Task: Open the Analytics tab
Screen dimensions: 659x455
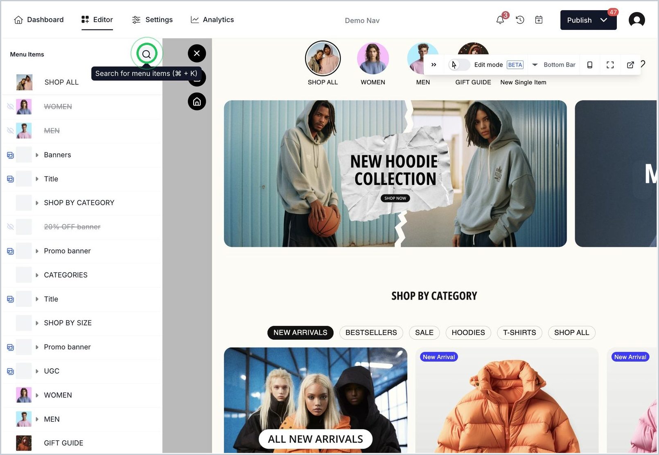Action: tap(212, 20)
